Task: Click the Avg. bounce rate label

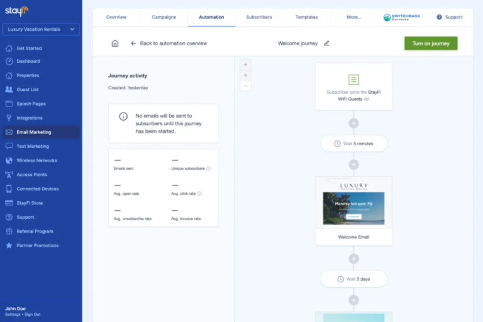Action: [x=186, y=219]
